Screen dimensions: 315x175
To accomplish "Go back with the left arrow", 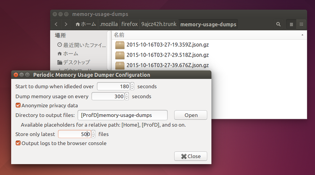I will tap(56, 24).
